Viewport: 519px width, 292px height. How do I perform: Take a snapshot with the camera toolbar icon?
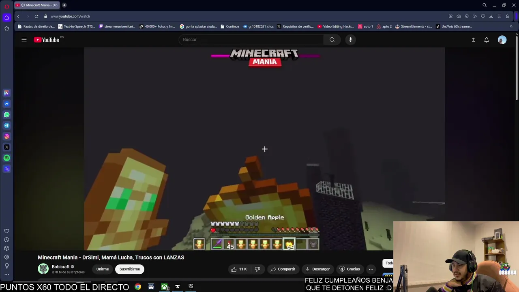click(x=459, y=16)
